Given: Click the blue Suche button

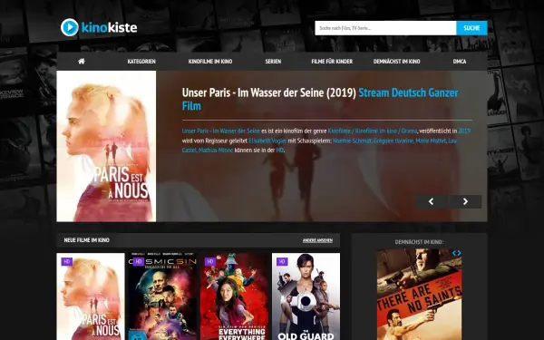Looking at the screenshot, I should (x=471, y=28).
